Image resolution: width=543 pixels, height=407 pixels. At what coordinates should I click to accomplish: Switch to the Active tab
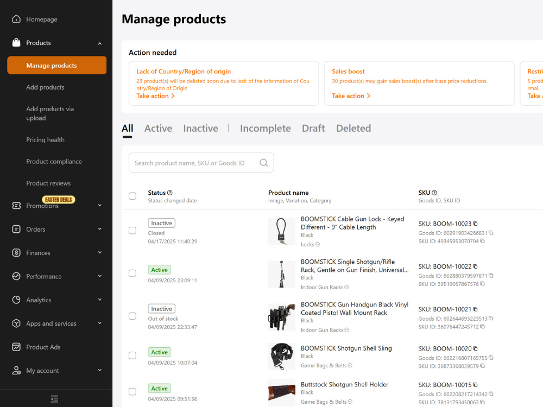pos(158,129)
